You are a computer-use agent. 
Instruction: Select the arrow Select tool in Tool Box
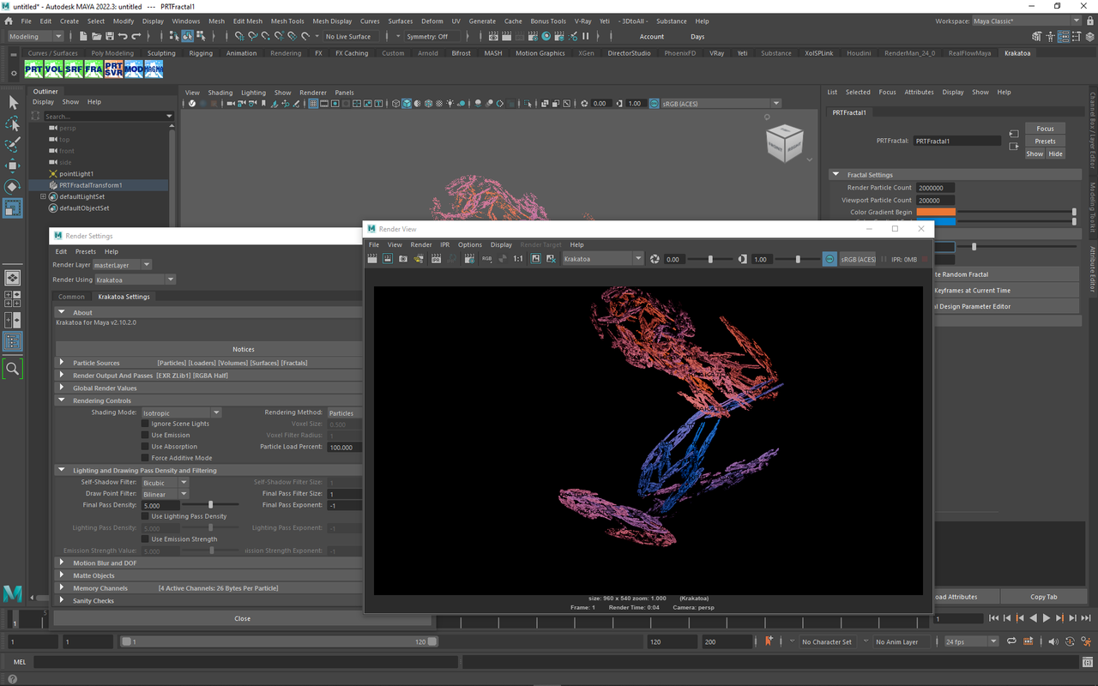[x=13, y=103]
